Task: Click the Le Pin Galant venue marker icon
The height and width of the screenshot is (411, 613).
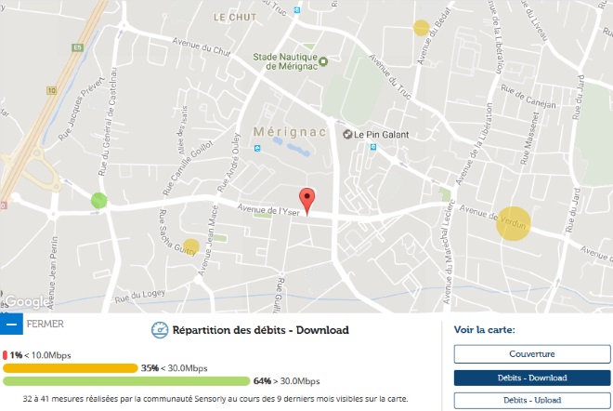Action: [347, 135]
